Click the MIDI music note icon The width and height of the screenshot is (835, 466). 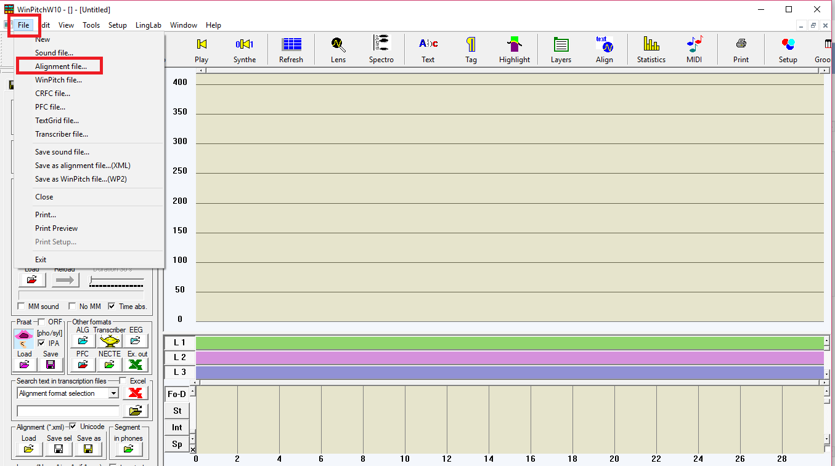694,44
